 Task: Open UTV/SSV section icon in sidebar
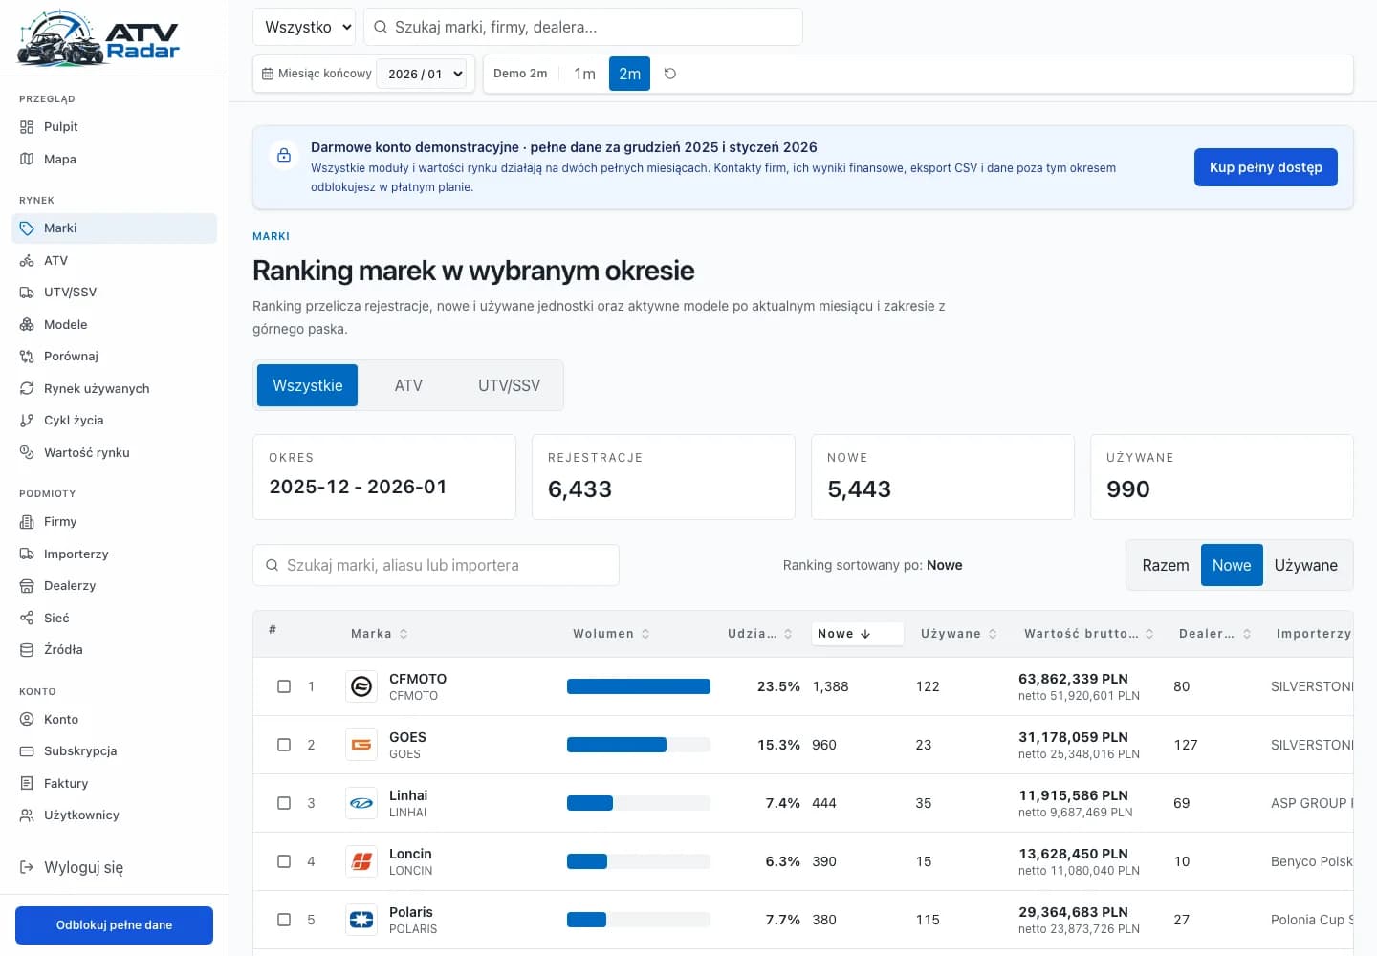(27, 293)
